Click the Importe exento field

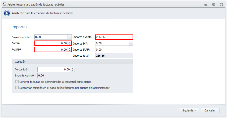[114, 37]
